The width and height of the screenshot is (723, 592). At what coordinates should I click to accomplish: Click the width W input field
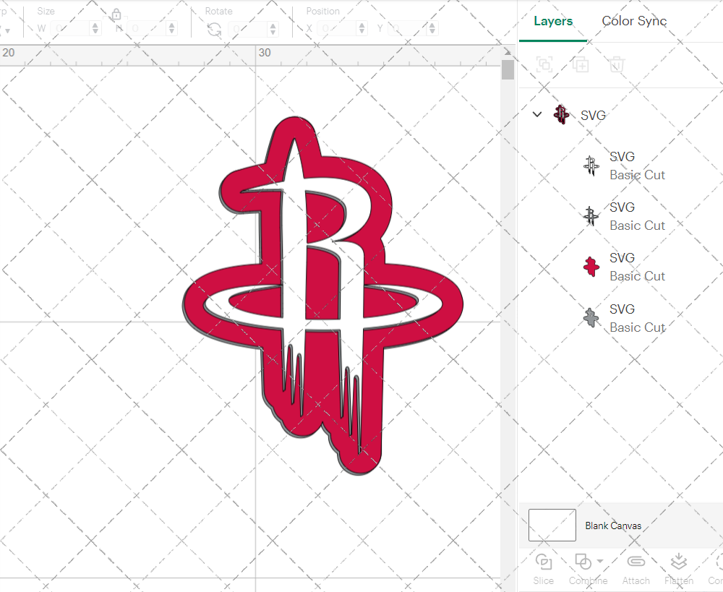pyautogui.click(x=69, y=29)
